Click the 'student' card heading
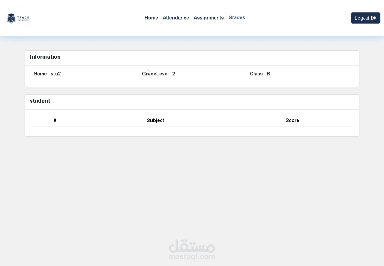Image resolution: width=384 pixels, height=266 pixels. pyautogui.click(x=40, y=101)
